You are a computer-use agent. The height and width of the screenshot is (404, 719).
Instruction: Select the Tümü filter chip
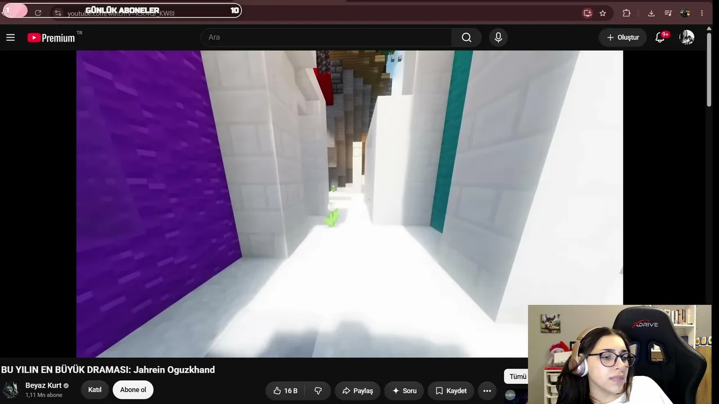click(517, 377)
